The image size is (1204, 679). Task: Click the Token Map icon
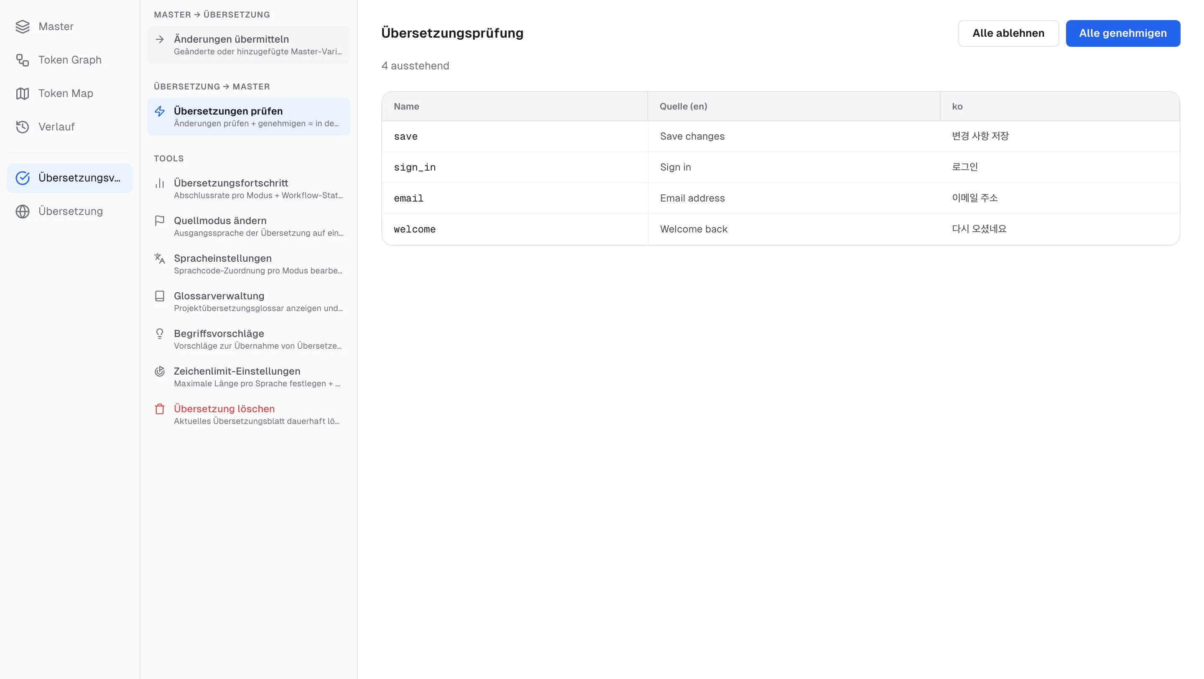pos(23,94)
